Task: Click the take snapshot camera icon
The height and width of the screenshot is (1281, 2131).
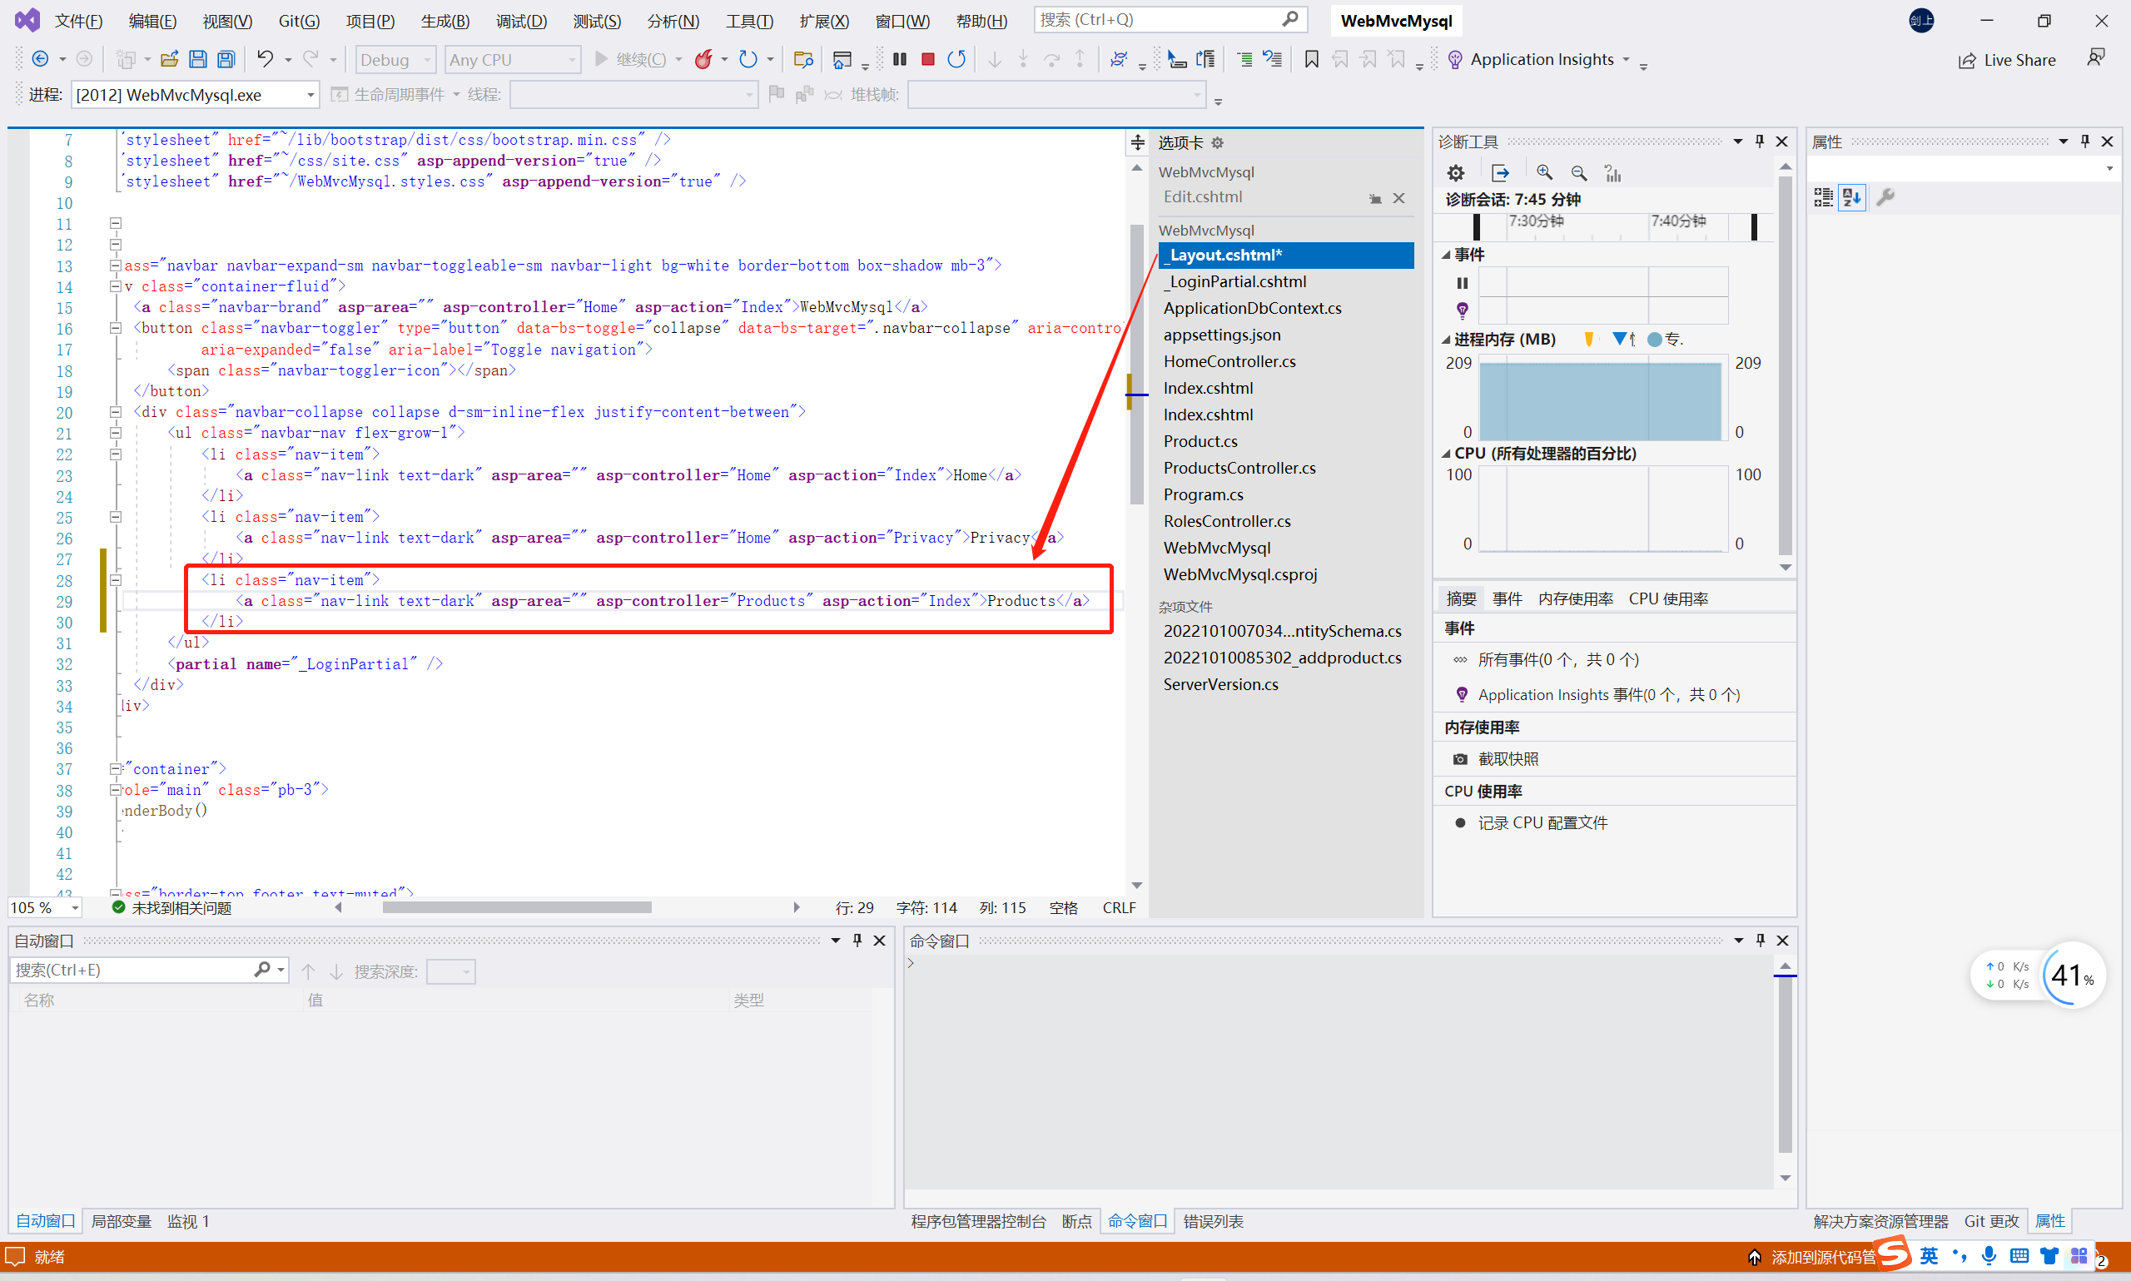Action: pos(1459,759)
